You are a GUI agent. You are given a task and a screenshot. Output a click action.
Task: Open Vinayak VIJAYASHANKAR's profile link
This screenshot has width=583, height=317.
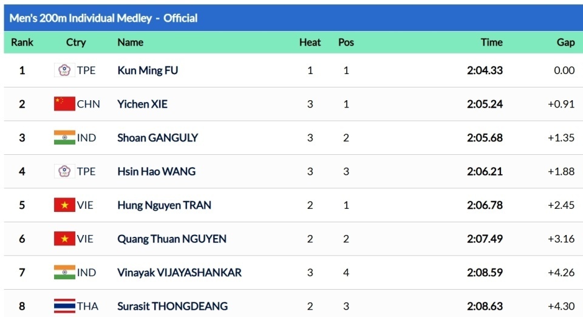179,273
